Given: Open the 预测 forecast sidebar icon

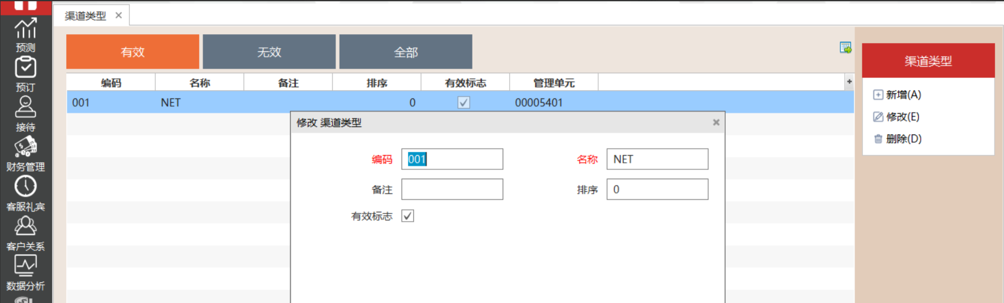Looking at the screenshot, I should click(25, 29).
